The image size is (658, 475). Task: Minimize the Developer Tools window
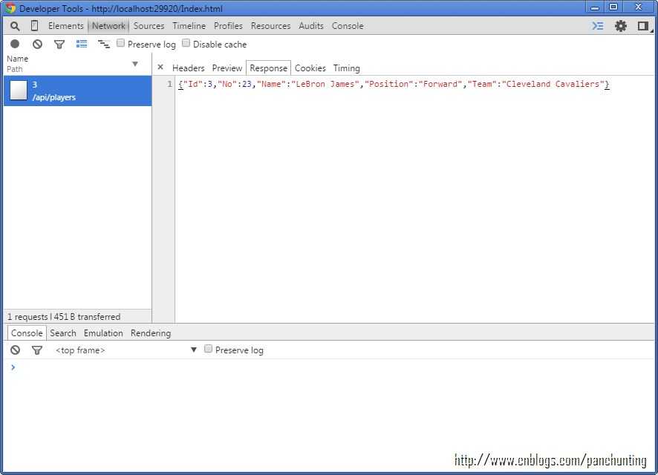pos(595,7)
